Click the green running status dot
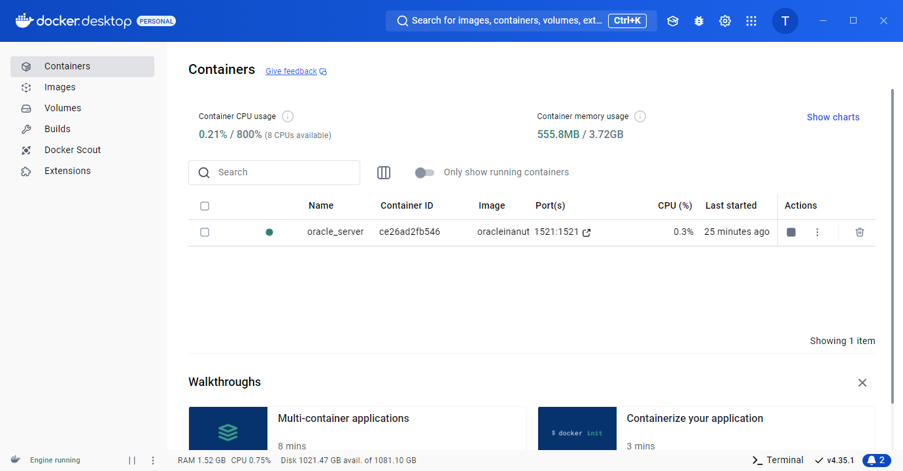 pyautogui.click(x=269, y=232)
